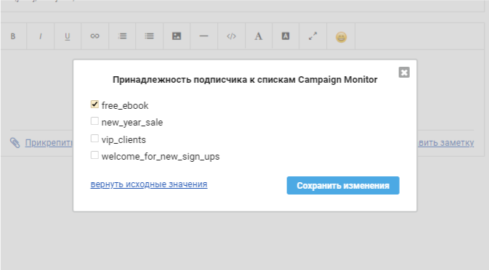This screenshot has height=270, width=489.
Task: Insert an ordered numbered list
Action: pyautogui.click(x=122, y=36)
